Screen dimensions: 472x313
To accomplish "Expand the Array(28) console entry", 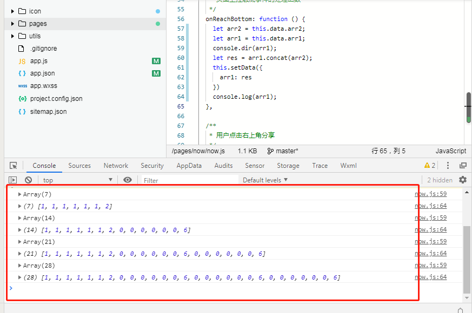I will click(x=19, y=266).
